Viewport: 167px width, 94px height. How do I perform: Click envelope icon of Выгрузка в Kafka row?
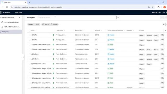tap(32, 64)
